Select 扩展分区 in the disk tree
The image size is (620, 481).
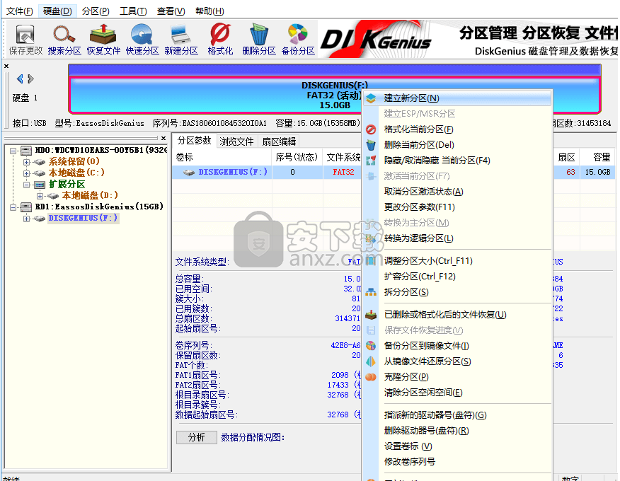67,184
